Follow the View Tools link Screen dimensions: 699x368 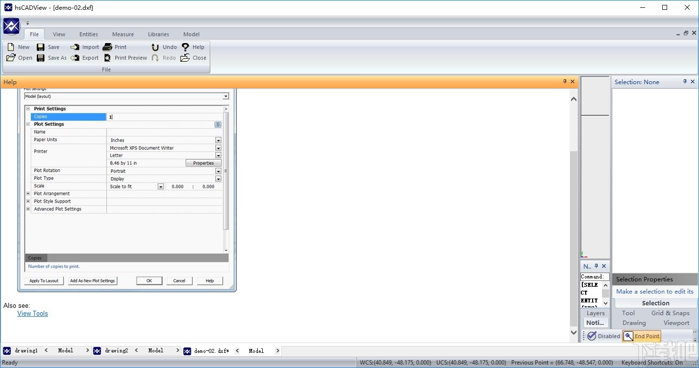[32, 313]
